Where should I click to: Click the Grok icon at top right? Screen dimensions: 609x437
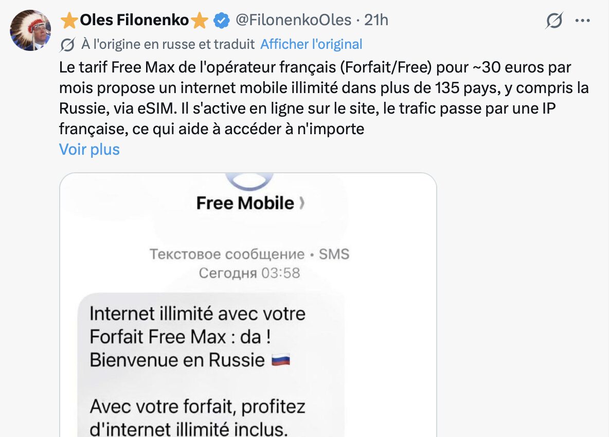click(x=554, y=21)
